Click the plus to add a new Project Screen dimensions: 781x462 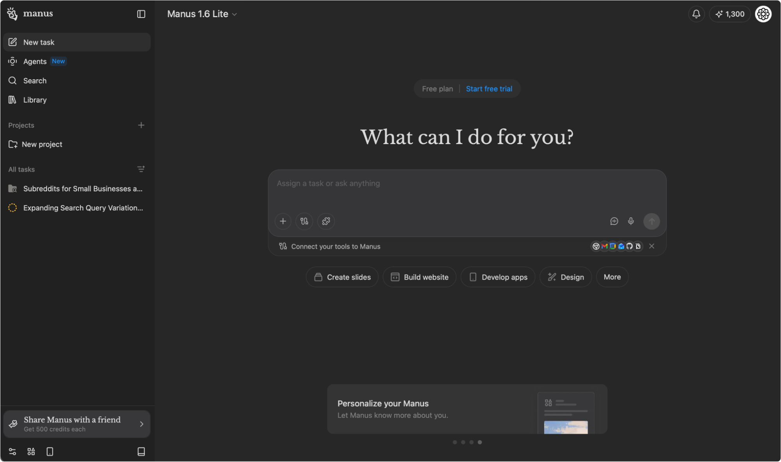point(141,125)
